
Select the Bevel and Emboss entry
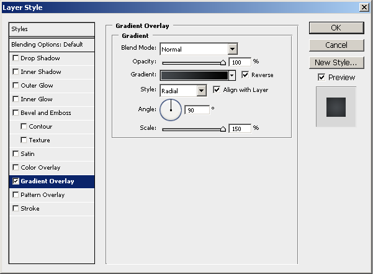pos(46,113)
